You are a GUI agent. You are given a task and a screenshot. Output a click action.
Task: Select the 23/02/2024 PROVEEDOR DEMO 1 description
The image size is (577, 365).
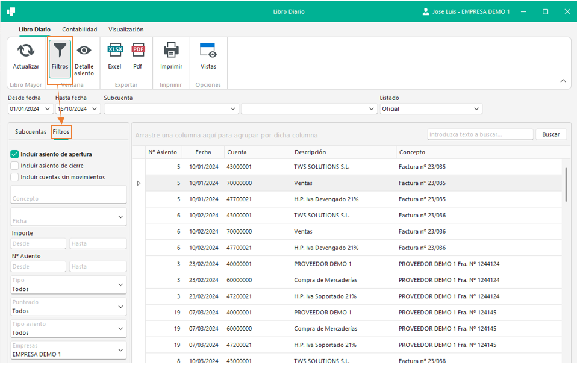323,264
